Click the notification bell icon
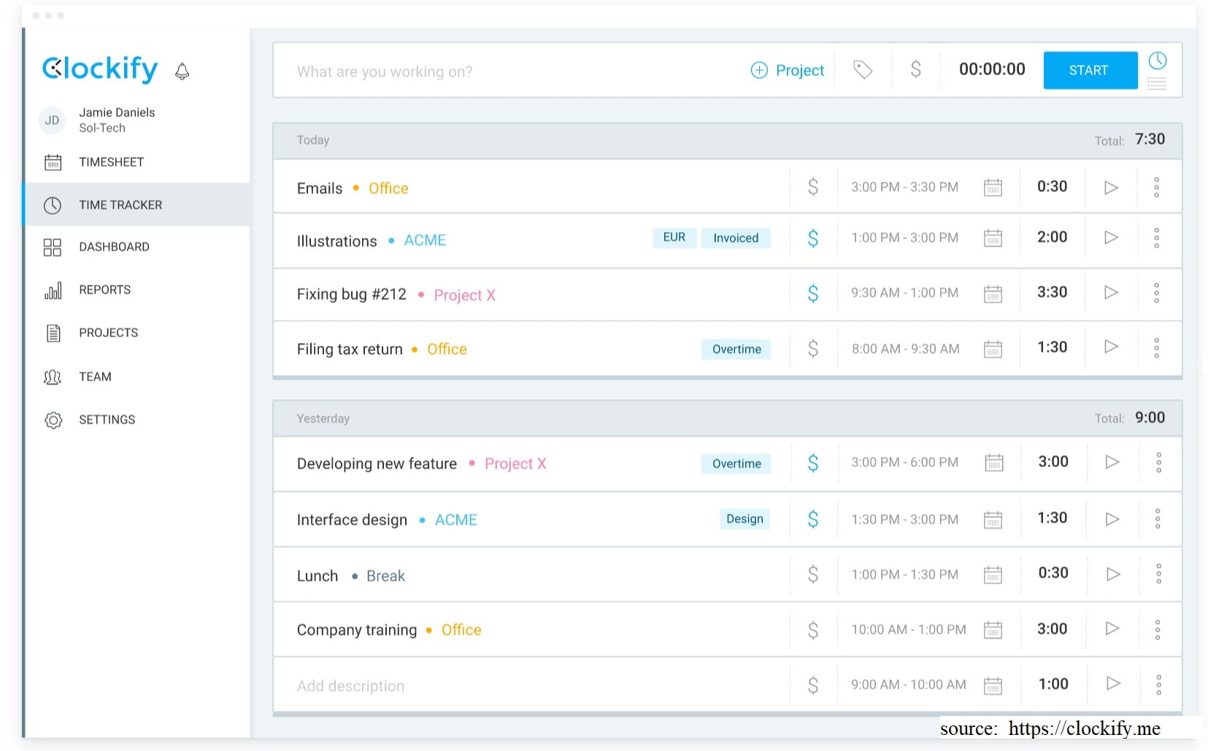This screenshot has width=1208, height=751. click(182, 71)
